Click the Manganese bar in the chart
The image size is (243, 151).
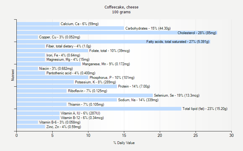(49, 64)
